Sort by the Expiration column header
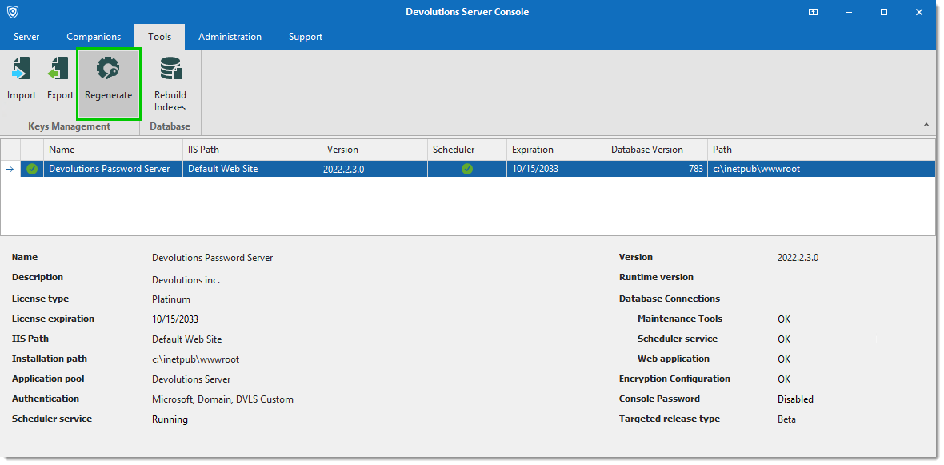This screenshot has height=465, width=944. click(x=555, y=149)
